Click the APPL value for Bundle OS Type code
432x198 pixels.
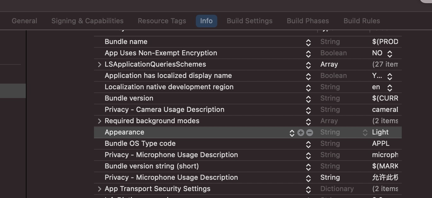pyautogui.click(x=381, y=144)
